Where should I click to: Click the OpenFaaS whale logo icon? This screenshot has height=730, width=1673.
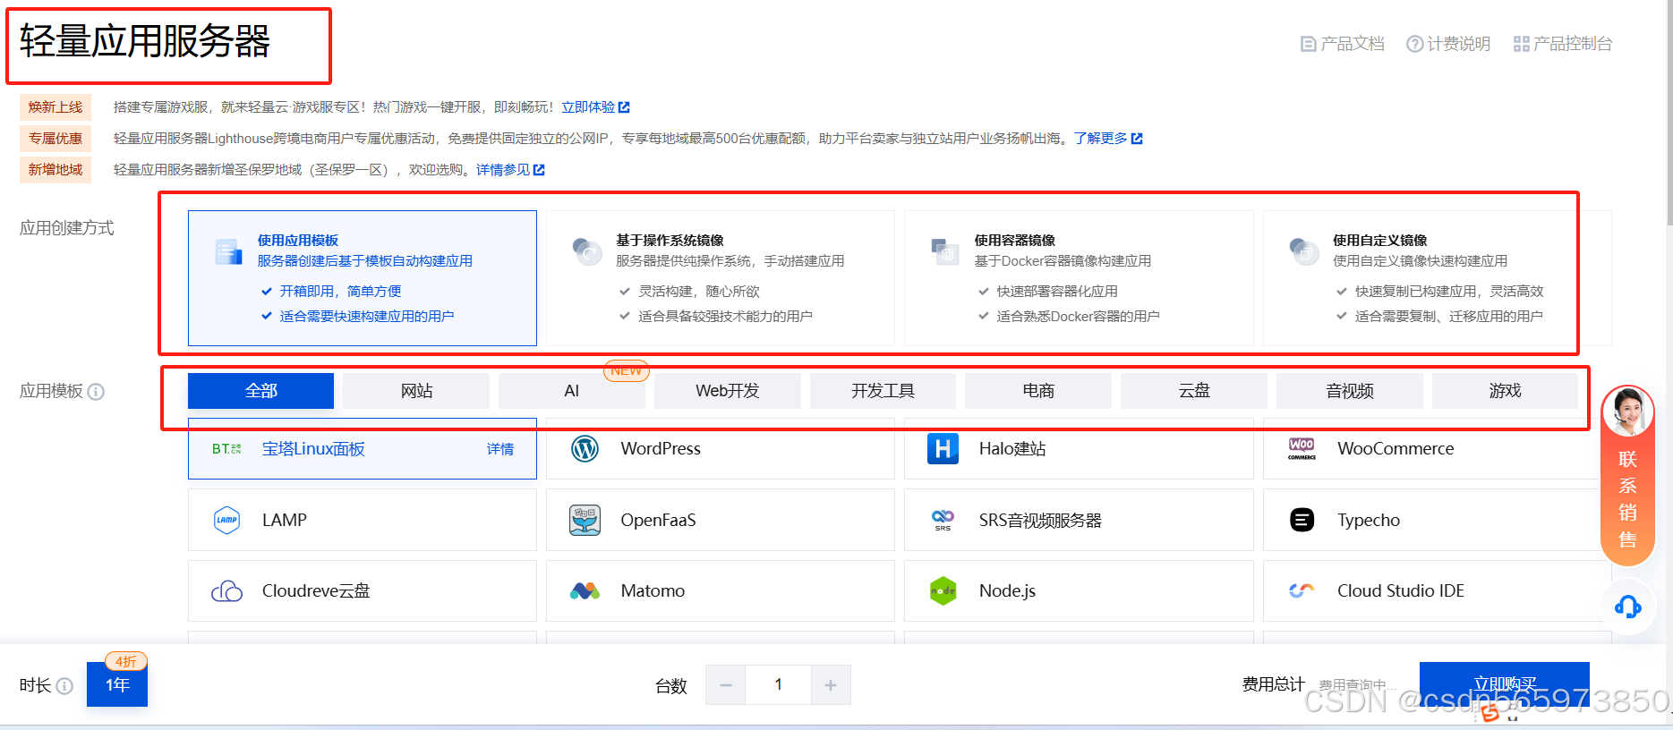coord(585,520)
